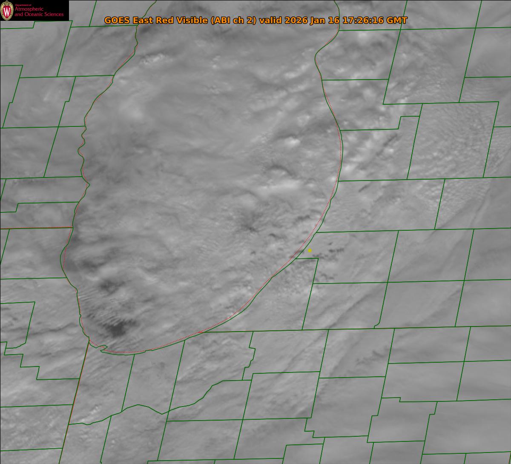This screenshot has height=464, width=511.
Task: Click the word 'valid' in the header
Action: (x=269, y=20)
